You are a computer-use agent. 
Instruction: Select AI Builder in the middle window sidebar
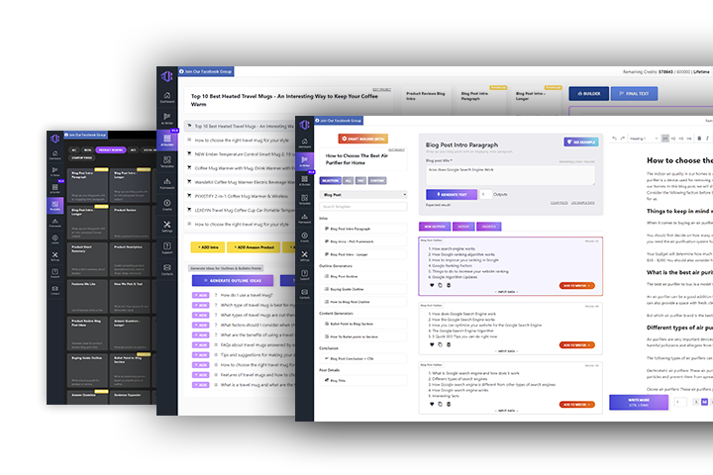coord(167,140)
